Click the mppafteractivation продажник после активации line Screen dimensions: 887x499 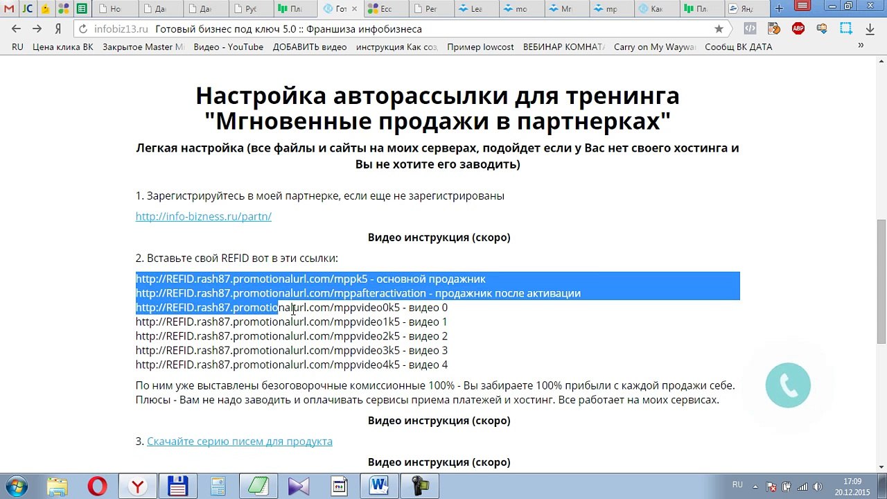358,293
